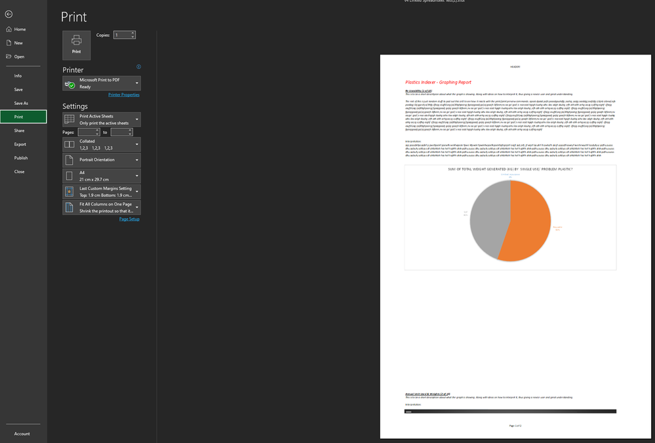Open the Collated dropdown

coord(102,145)
